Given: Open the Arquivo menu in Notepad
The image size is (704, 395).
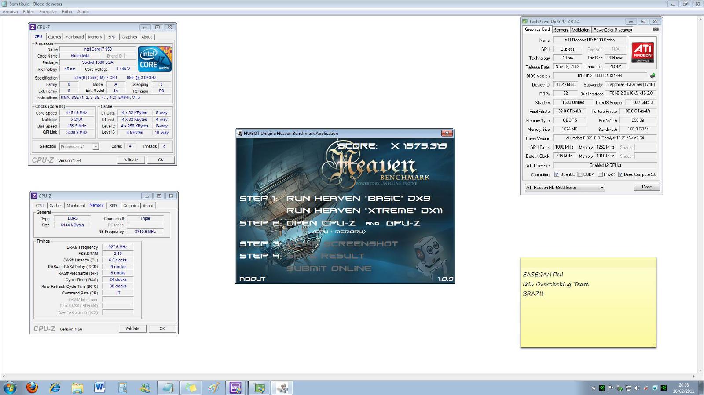Looking at the screenshot, I should [x=10, y=12].
